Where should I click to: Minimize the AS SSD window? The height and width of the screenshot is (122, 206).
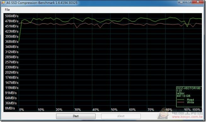pos(181,2)
